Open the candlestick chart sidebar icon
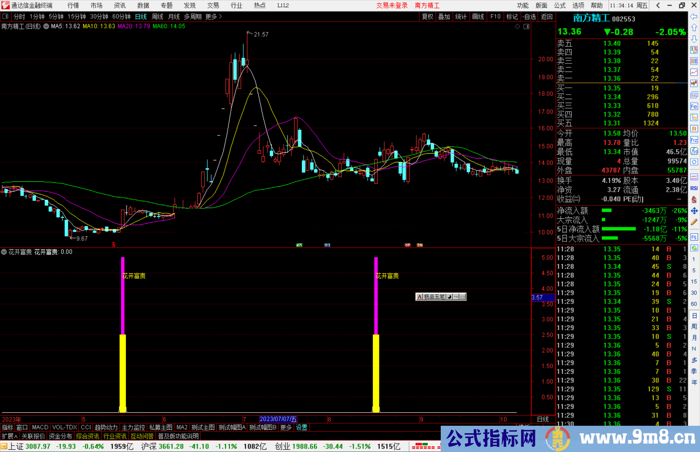 point(694,84)
